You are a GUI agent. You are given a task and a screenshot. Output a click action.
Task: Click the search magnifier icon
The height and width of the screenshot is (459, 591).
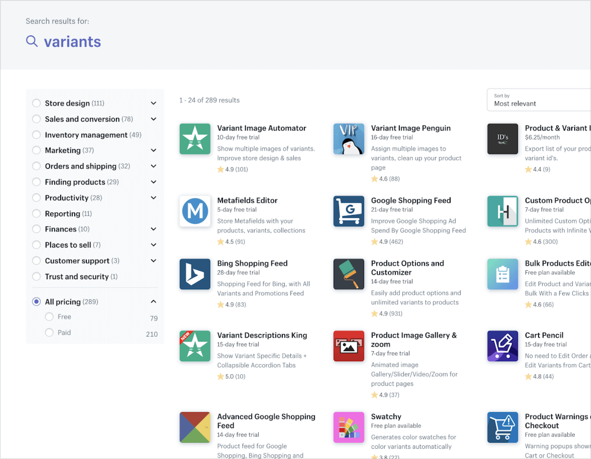pos(32,41)
